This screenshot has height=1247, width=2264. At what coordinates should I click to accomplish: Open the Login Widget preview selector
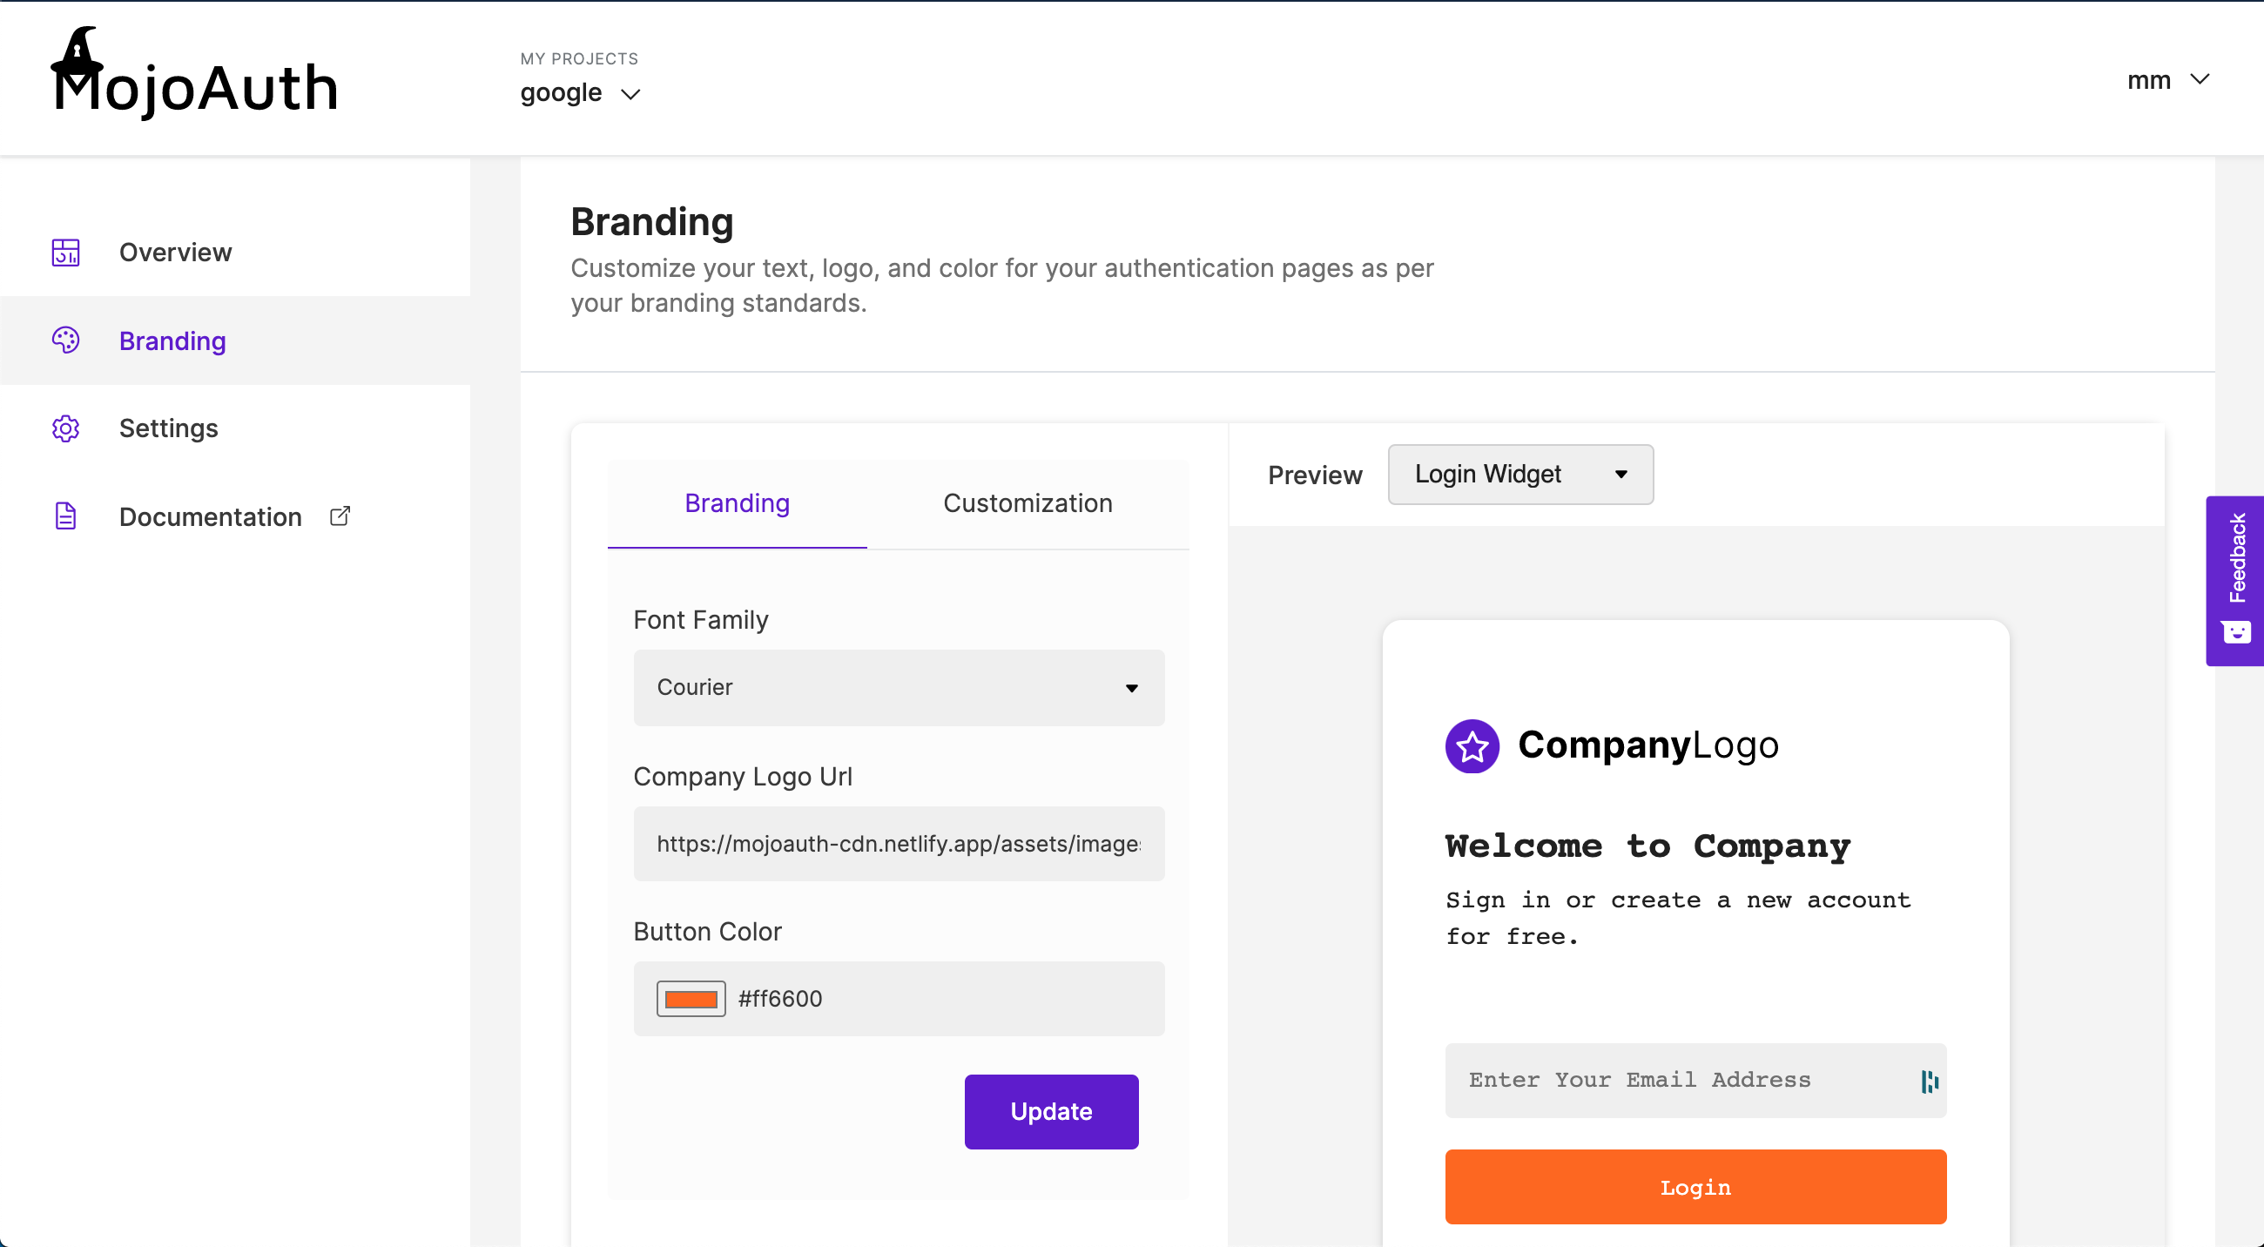(1519, 474)
